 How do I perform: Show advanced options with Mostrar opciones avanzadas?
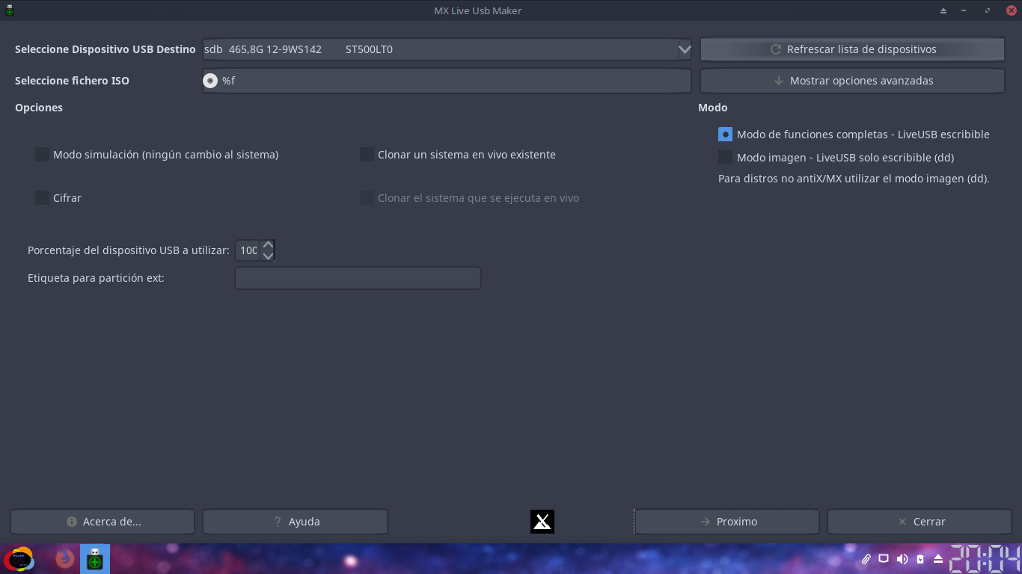click(x=852, y=81)
